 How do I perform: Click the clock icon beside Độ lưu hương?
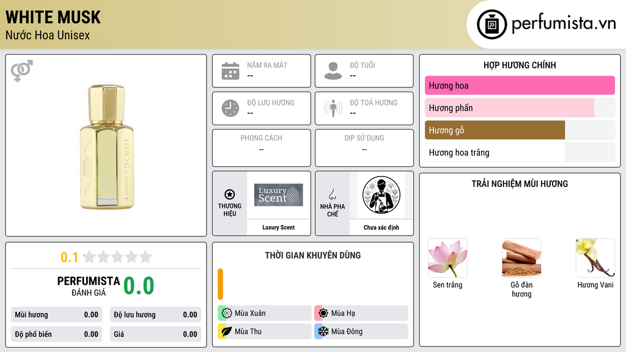click(x=230, y=108)
